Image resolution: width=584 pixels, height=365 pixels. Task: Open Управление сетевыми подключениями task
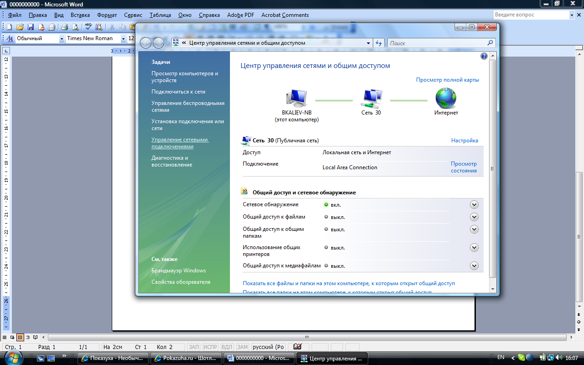(180, 143)
